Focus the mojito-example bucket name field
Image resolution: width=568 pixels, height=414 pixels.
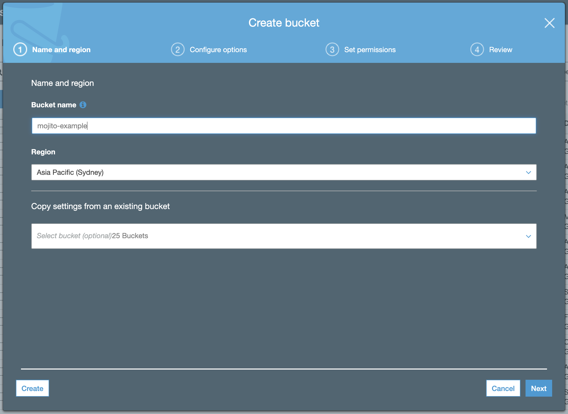tap(283, 126)
